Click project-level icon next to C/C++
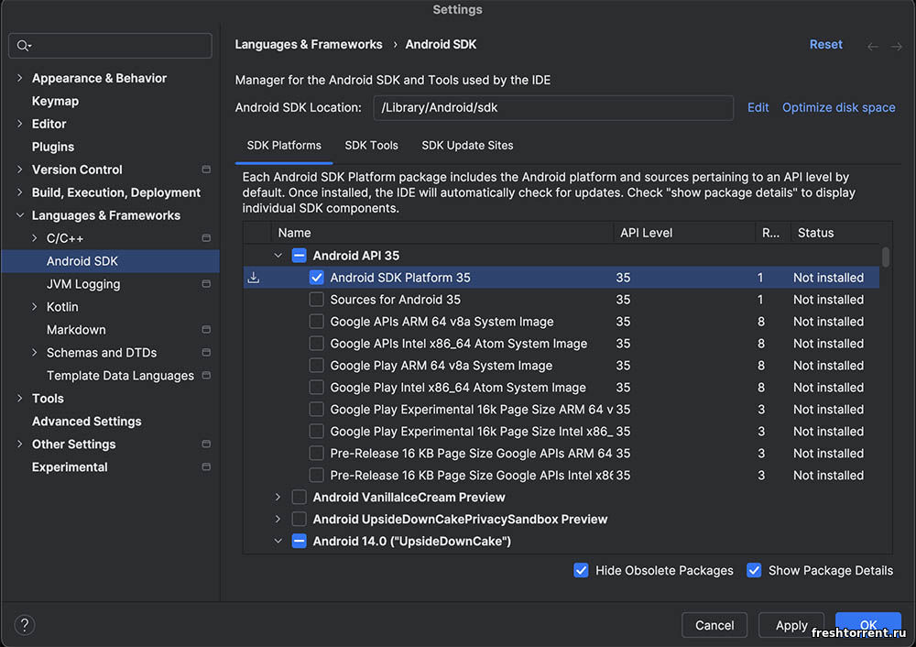 point(206,238)
